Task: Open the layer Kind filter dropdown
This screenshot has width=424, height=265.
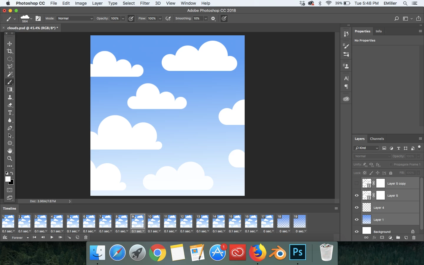Action: pos(366,148)
